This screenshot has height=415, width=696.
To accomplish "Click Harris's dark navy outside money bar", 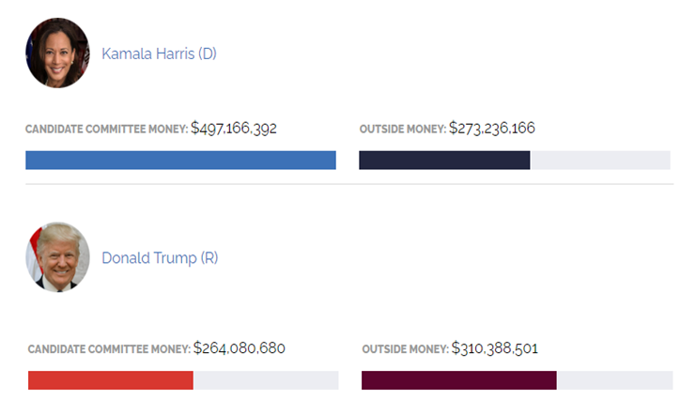I will (444, 161).
